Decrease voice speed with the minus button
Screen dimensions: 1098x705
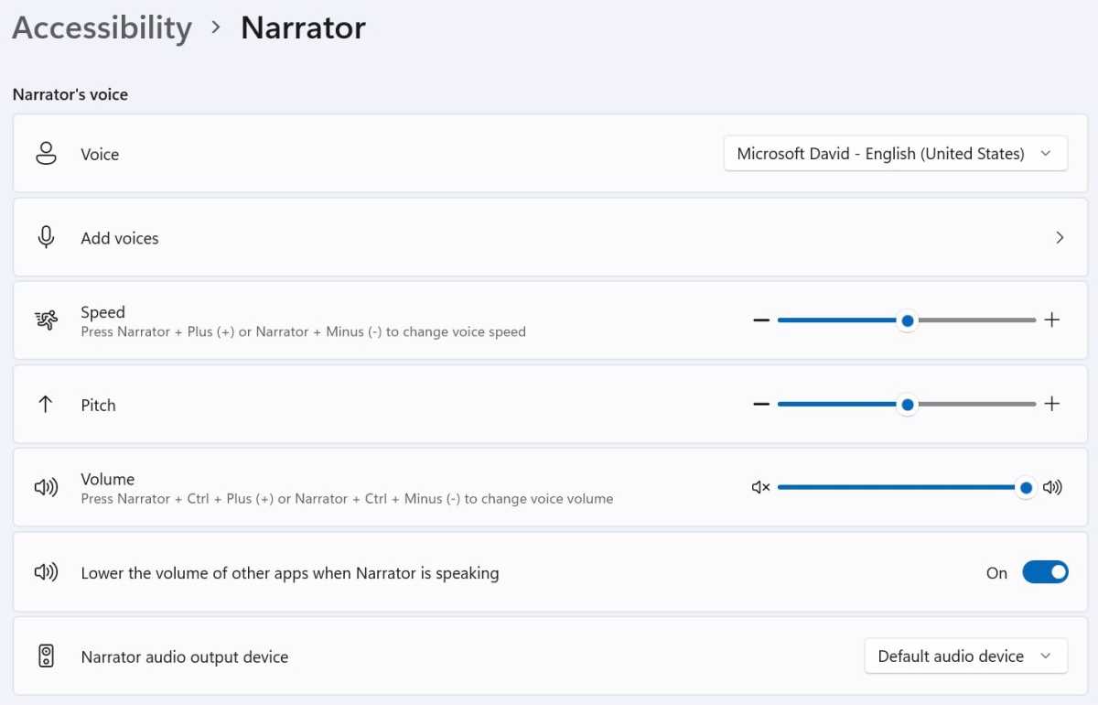(x=761, y=320)
